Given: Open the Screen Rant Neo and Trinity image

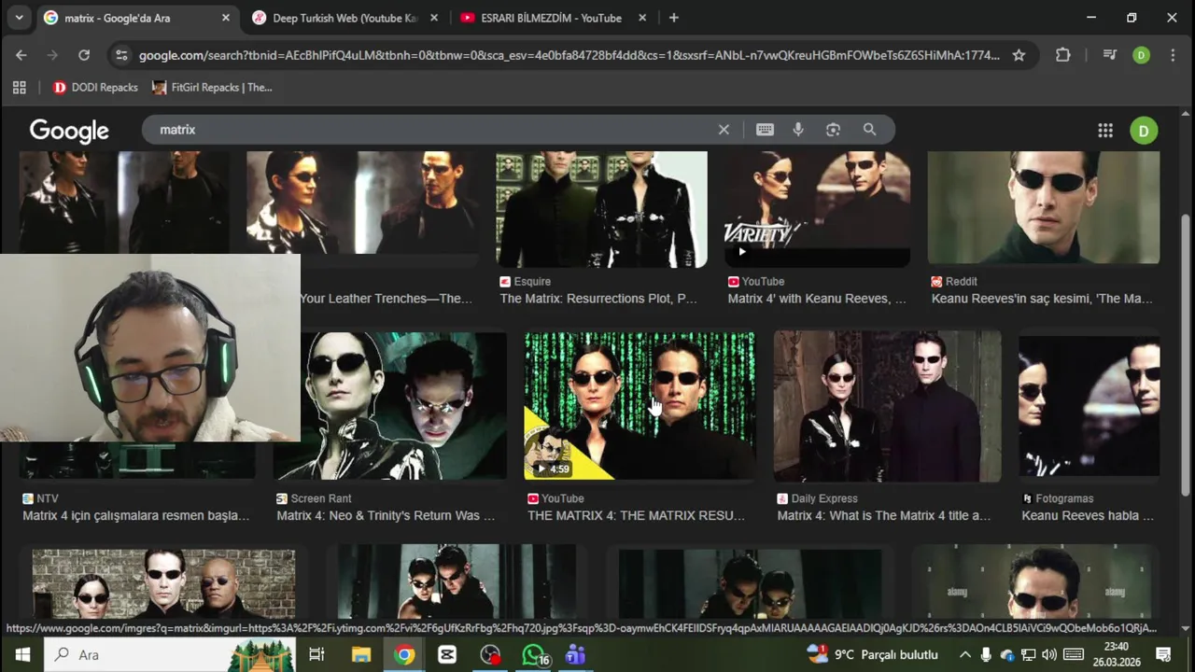Looking at the screenshot, I should click(390, 406).
